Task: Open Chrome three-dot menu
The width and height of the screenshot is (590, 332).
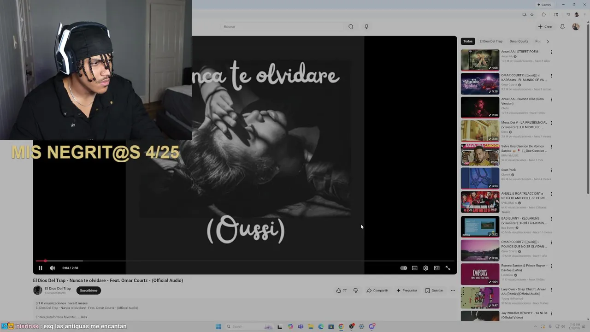Action: point(584,15)
